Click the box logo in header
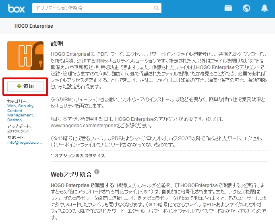Screen dimensions: 275x224 coord(16,8)
